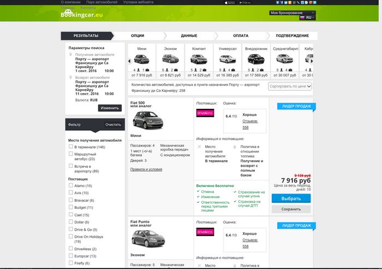Open the Fiat 500 car image
The width and height of the screenshot is (382, 269).
pyautogui.click(x=148, y=120)
